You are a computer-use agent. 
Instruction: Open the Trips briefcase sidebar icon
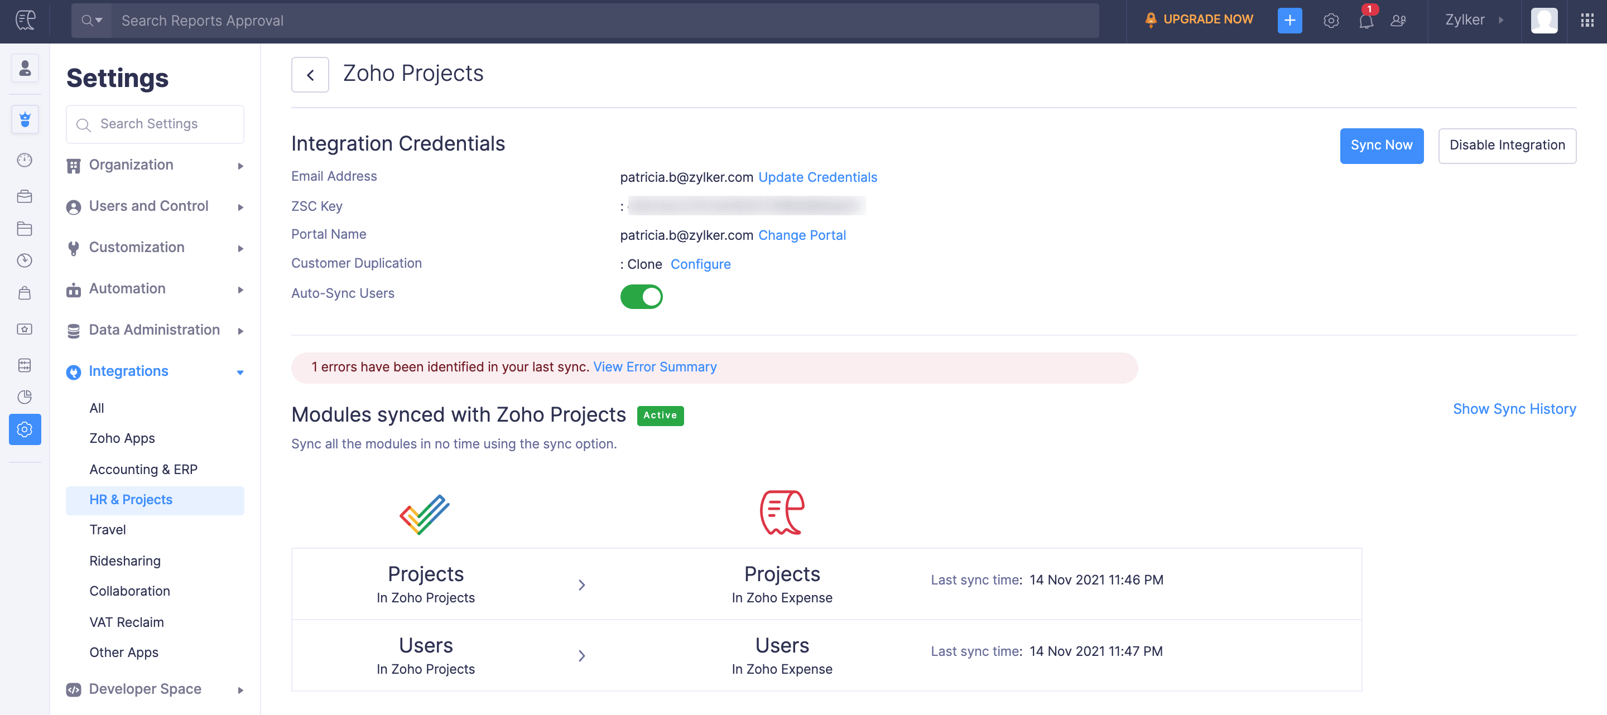[25, 197]
